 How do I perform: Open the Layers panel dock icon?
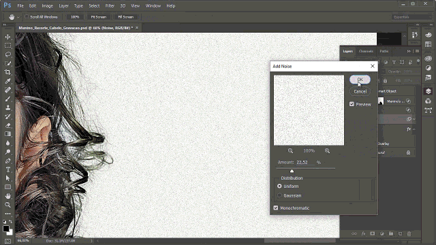click(x=429, y=91)
